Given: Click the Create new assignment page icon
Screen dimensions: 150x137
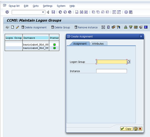Looking at the screenshot, I should (x=12, y=27).
